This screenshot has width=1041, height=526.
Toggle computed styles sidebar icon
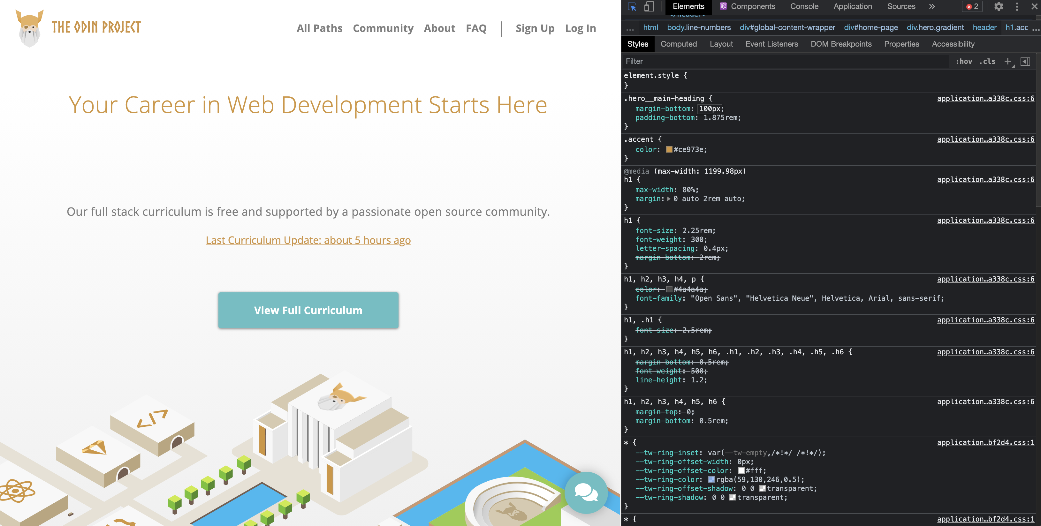point(1025,61)
